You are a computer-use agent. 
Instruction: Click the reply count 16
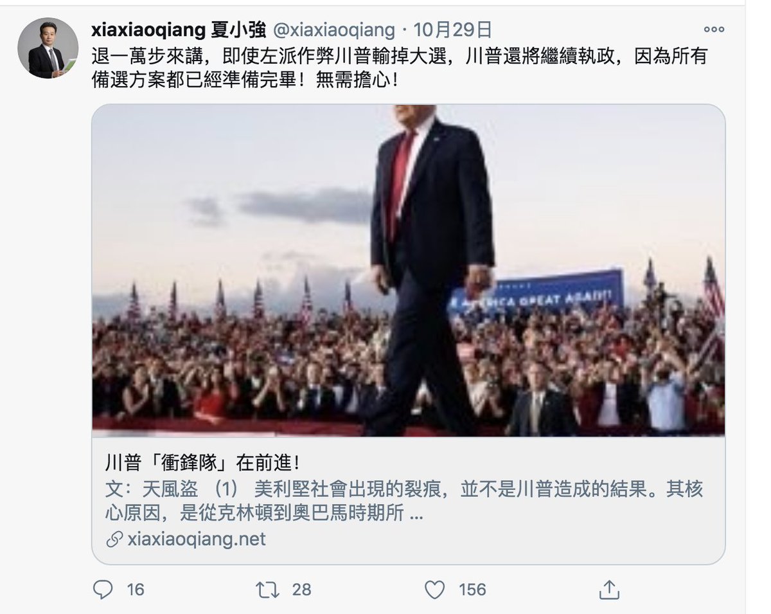point(136,589)
